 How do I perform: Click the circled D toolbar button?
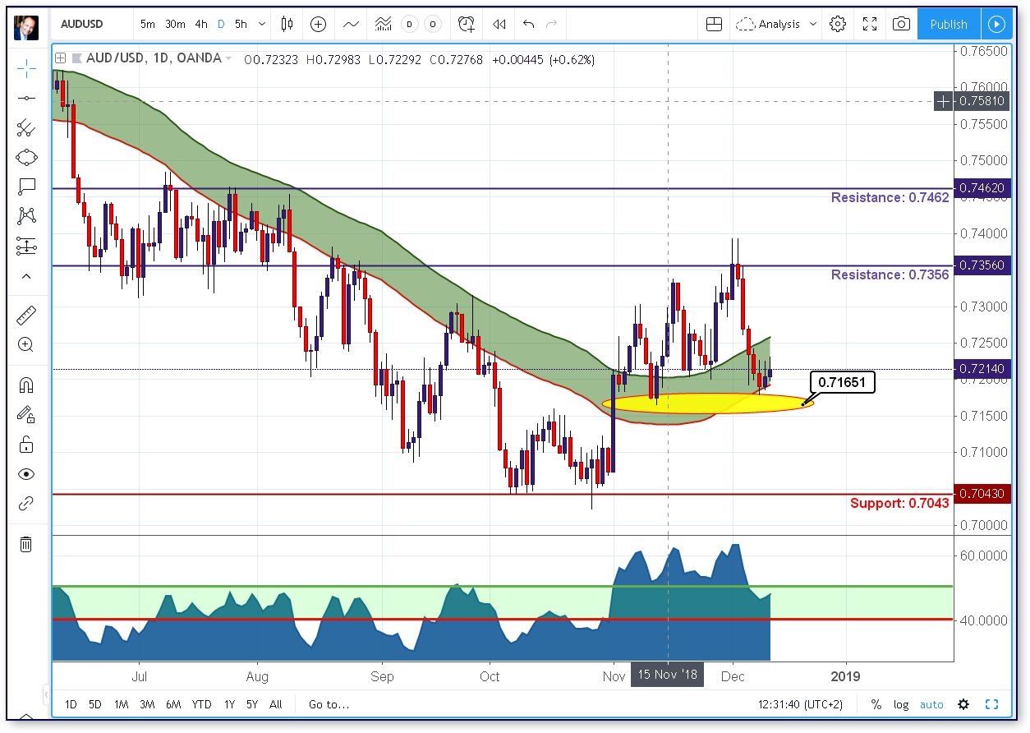point(410,24)
